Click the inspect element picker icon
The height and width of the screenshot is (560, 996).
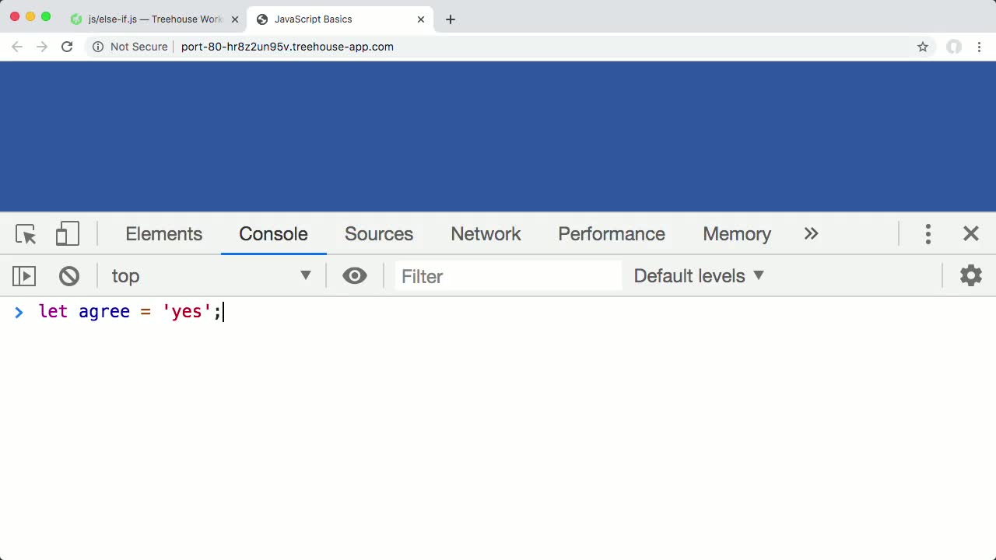[x=25, y=233]
